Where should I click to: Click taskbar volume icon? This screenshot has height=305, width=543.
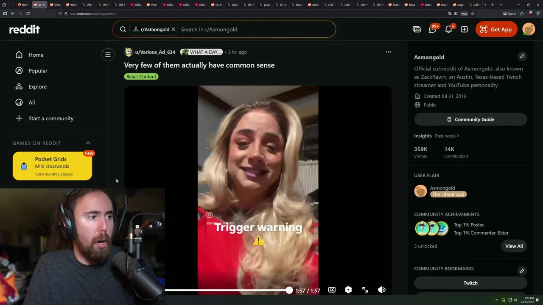[515, 300]
